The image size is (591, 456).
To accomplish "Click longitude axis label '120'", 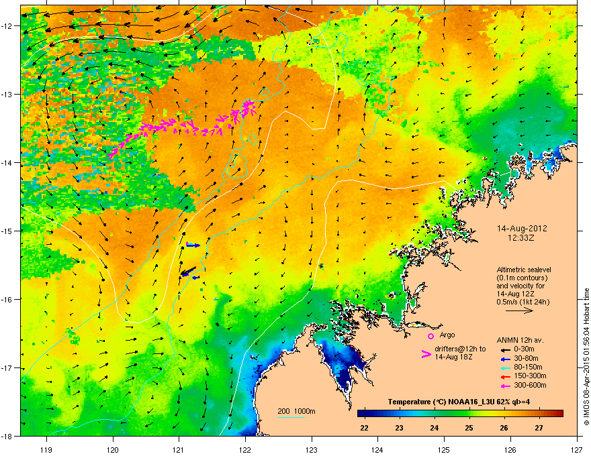I will (113, 449).
